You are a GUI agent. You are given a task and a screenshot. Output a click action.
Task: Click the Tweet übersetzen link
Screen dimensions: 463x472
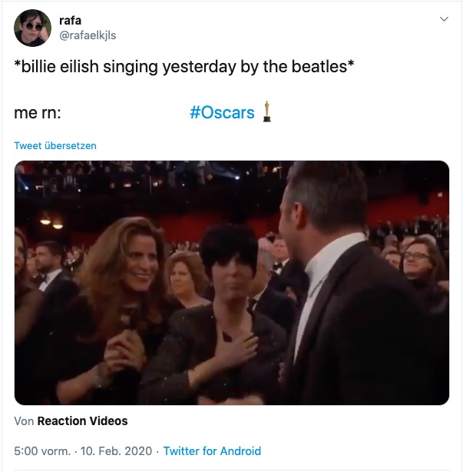[x=55, y=146]
